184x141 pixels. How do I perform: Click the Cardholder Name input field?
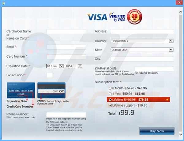(66, 32)
